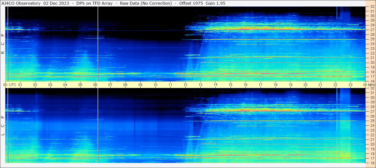Click the L C P polarization label
The height and width of the screenshot is (168, 376).
click(x=3, y=126)
